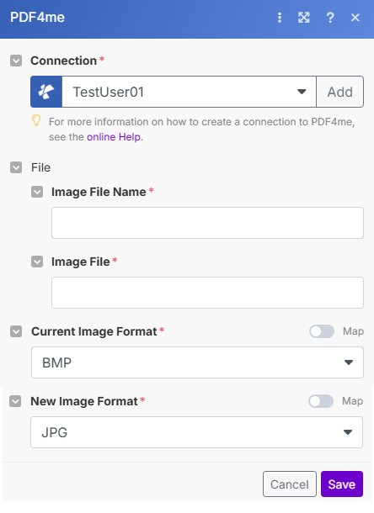Screen dimensions: 374x513
Task: Collapse the Image File field
Action: tap(37, 262)
